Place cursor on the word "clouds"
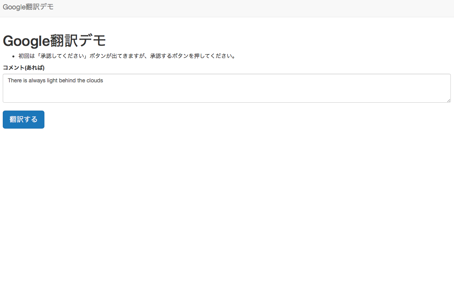The width and height of the screenshot is (454, 287). [x=95, y=80]
